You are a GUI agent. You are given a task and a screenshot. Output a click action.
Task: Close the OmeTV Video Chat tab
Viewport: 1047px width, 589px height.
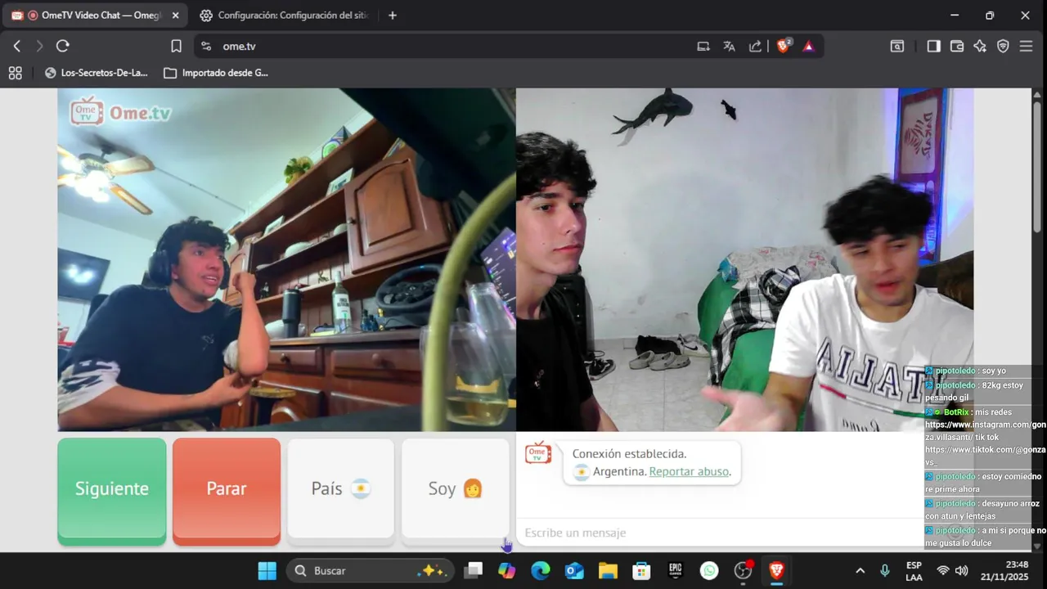[175, 16]
